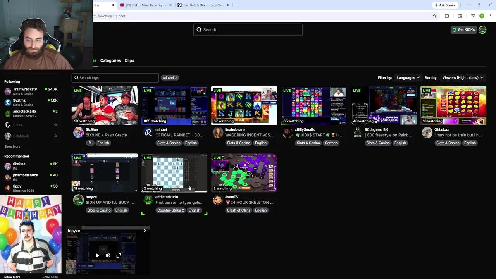The image size is (496, 279).
Task: Open tippy in Recommended sidebar
Action: (x=31, y=188)
